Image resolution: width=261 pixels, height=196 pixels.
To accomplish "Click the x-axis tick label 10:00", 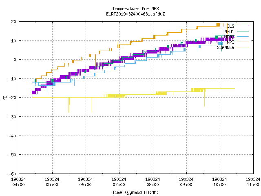I will pyautogui.click(x=219, y=185).
